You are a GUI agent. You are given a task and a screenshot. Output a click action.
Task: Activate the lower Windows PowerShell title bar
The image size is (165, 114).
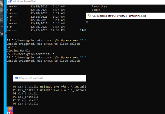coord(50,78)
